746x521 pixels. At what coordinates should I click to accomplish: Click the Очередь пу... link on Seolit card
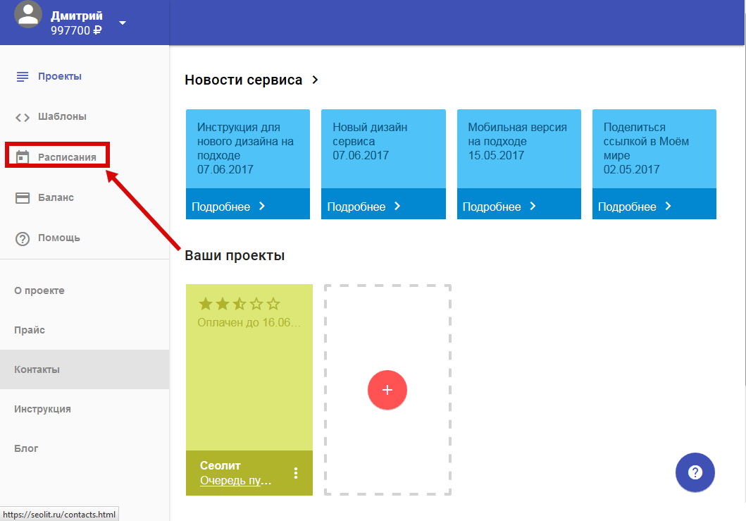coord(235,481)
